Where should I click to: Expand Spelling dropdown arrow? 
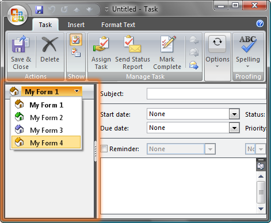(x=247, y=66)
